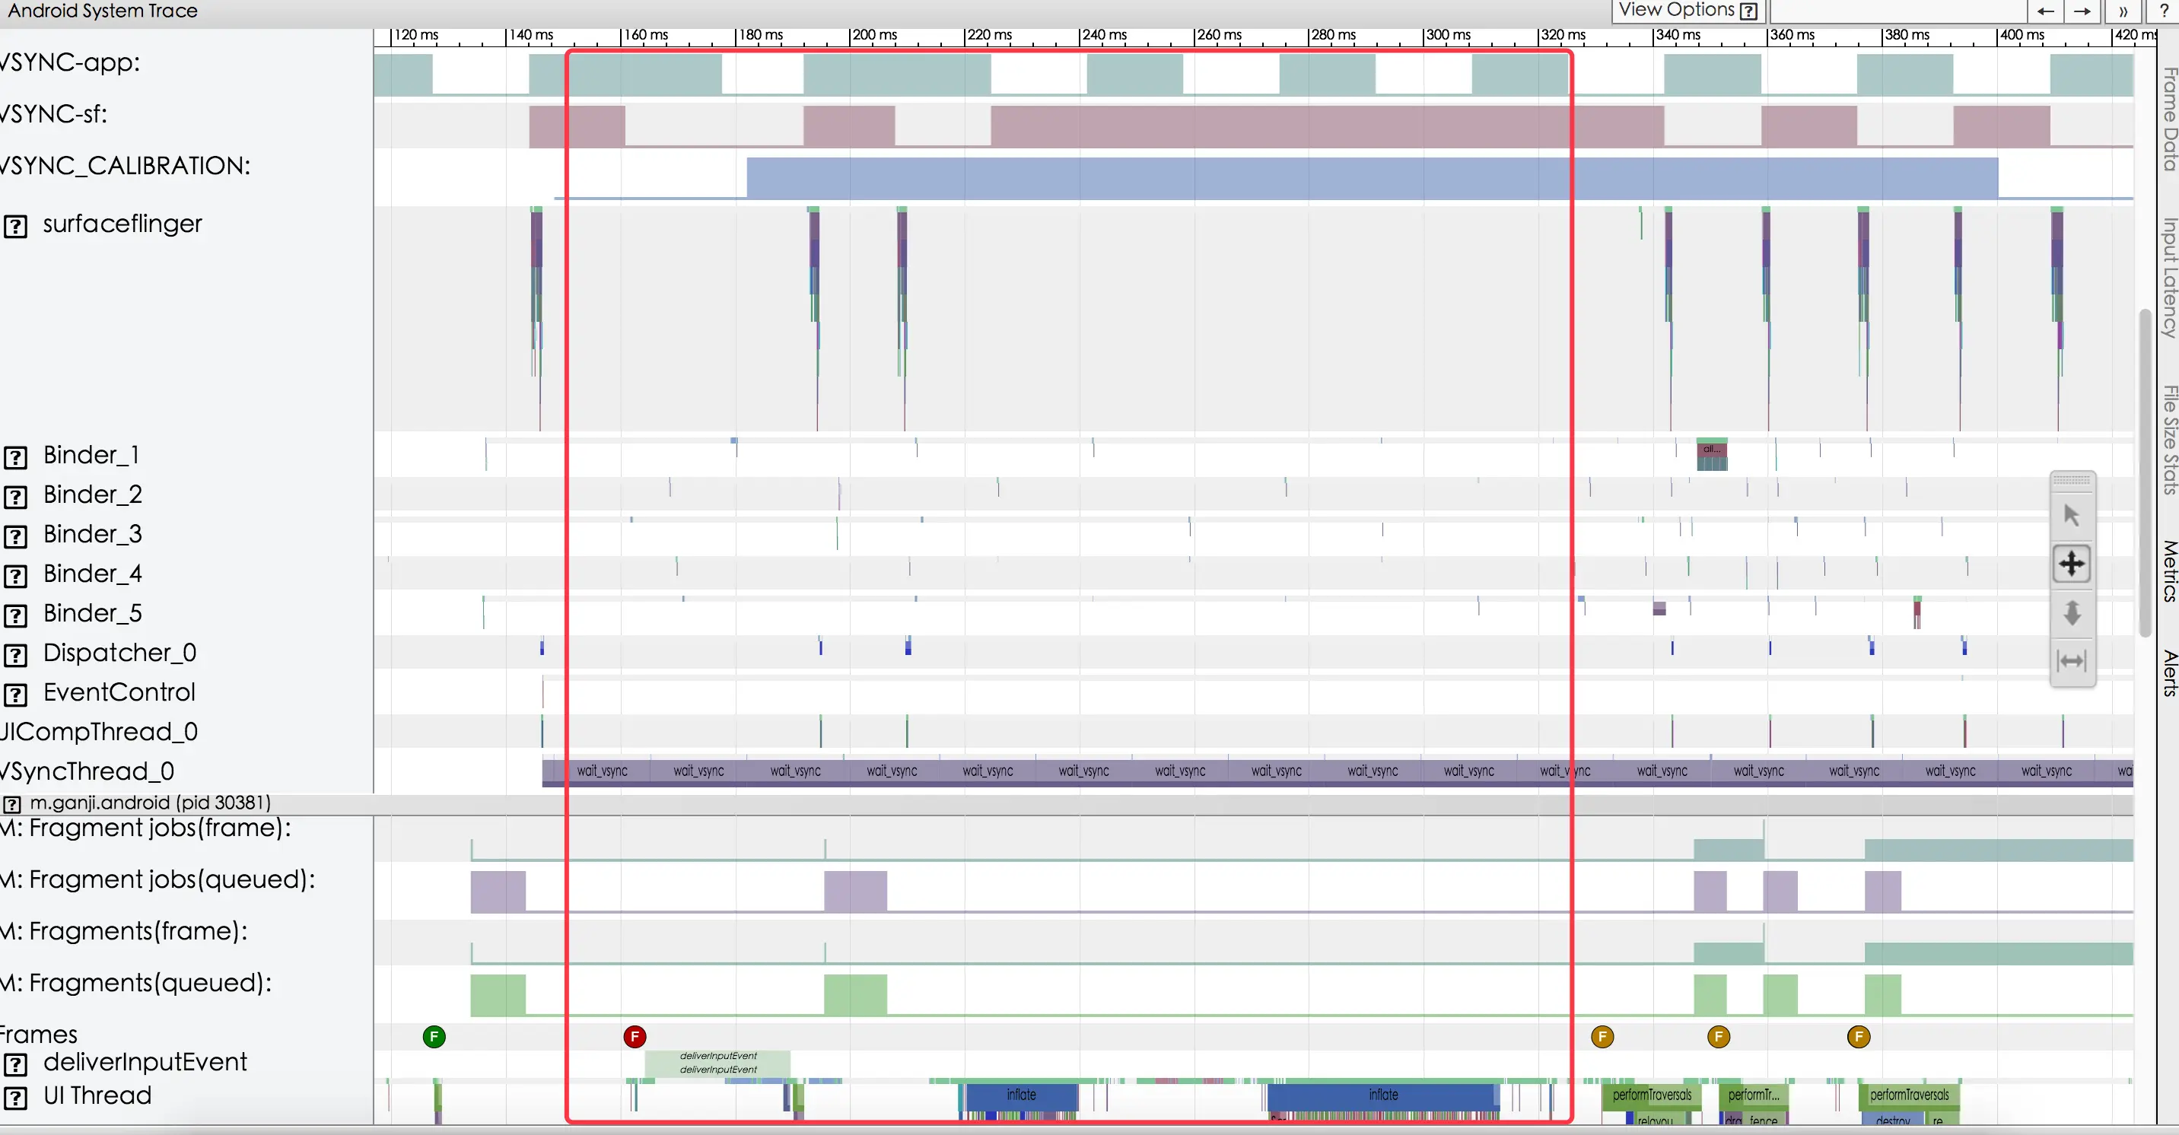Click the surfaceflinger help question icon
This screenshot has height=1135, width=2179.
click(16, 226)
